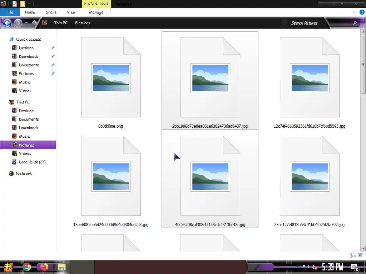Click the scrollbar up arrow
Screen dimensions: 366x274
(x=363, y=32)
